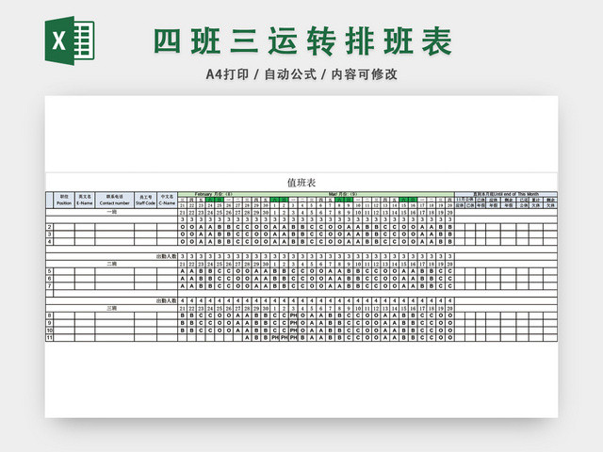The width and height of the screenshot is (603, 452).
Task: Select row number 6 cell
Action: point(49,279)
